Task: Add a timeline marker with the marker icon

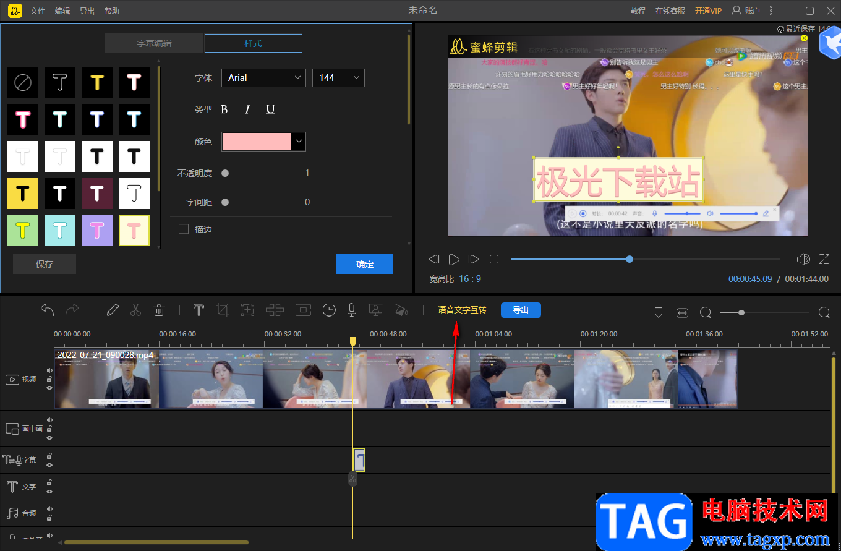Action: 659,313
